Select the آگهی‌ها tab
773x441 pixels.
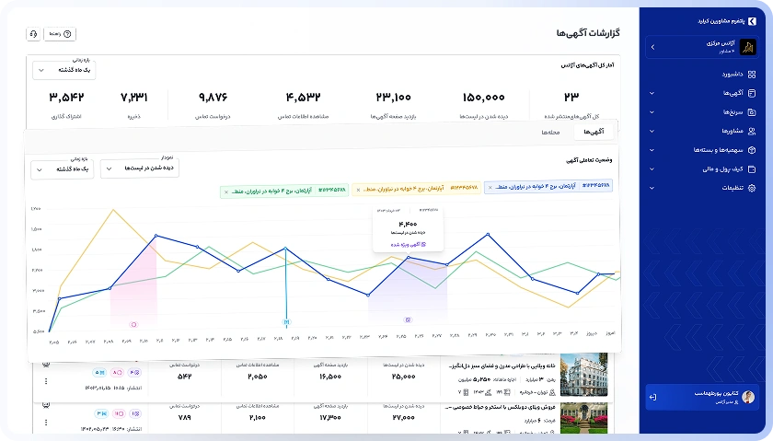point(594,133)
